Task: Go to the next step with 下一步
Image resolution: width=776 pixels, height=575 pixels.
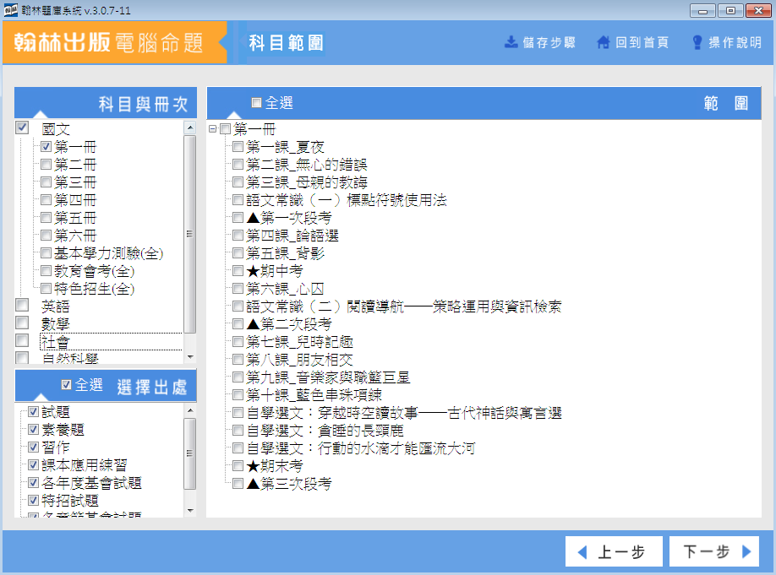Action: [x=714, y=551]
